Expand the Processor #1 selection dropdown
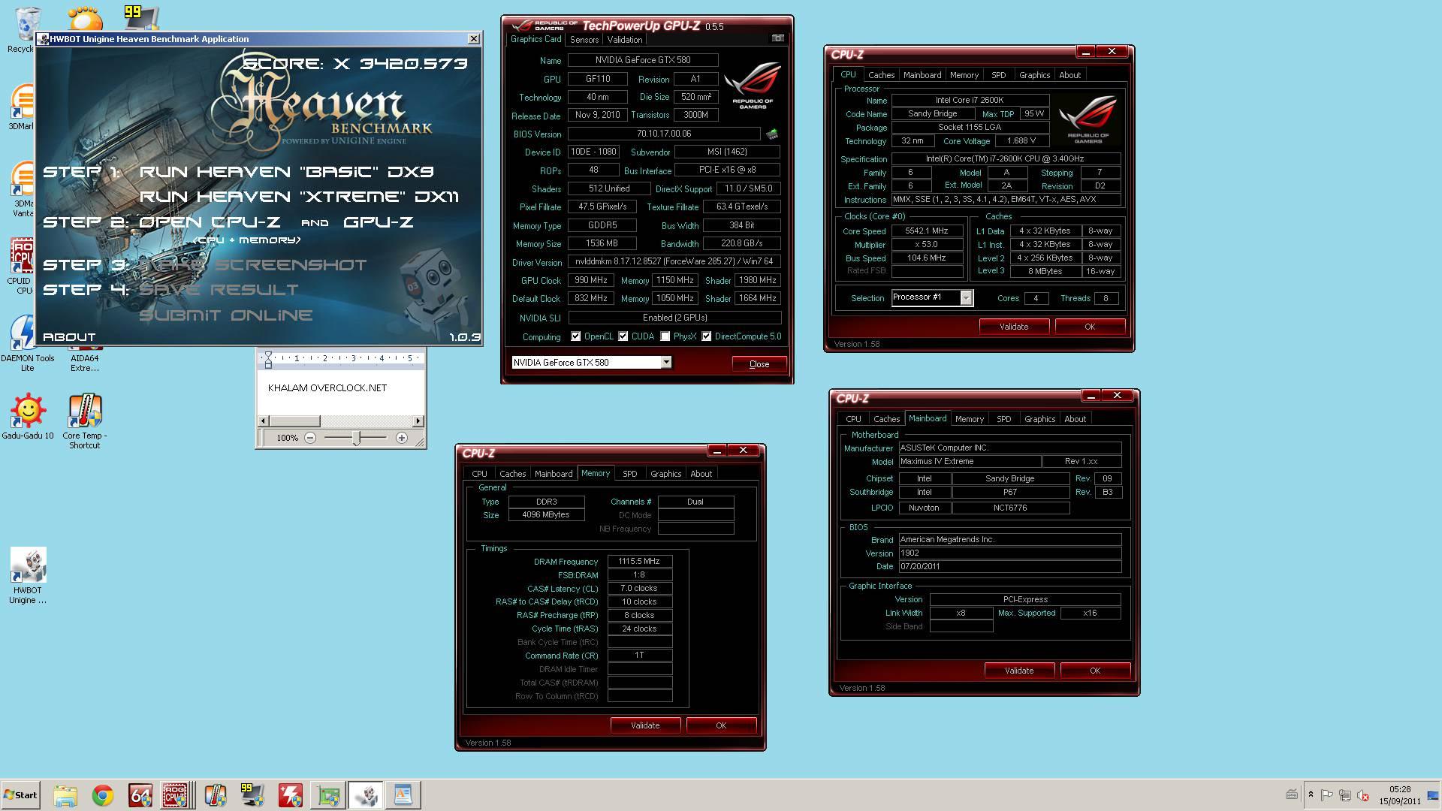Screen dimensions: 1442x811 coord(967,298)
